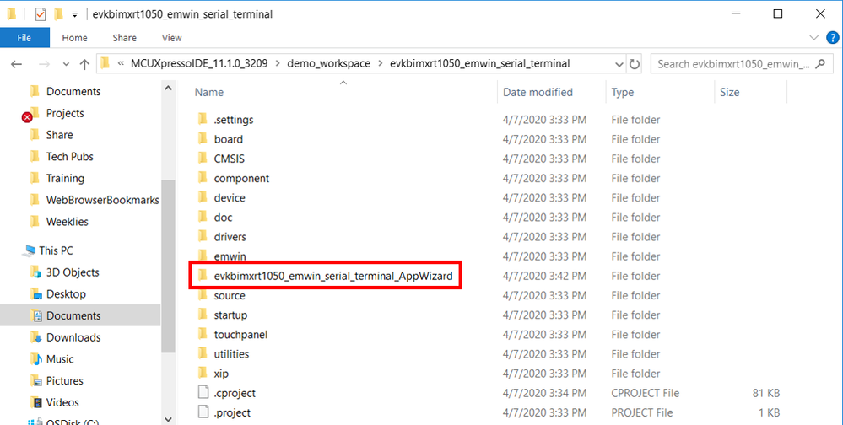843x425 pixels.
Task: Open WebBrowserBookmarks in the navigation pane
Action: (102, 200)
